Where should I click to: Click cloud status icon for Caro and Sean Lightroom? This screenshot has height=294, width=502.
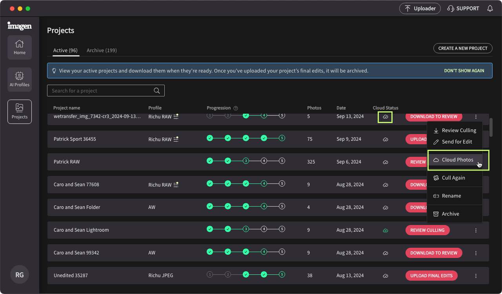coord(386,230)
